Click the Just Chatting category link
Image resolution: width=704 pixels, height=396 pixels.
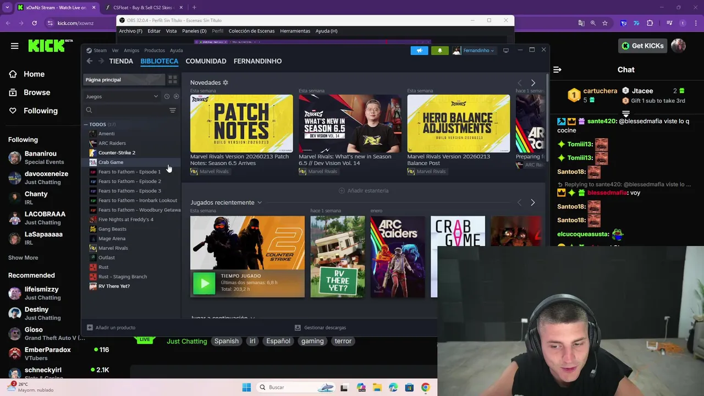tap(187, 341)
